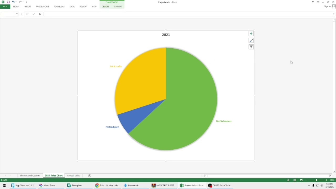
Task: Open the Chart Tools DESIGN tab
Action: pos(105,7)
